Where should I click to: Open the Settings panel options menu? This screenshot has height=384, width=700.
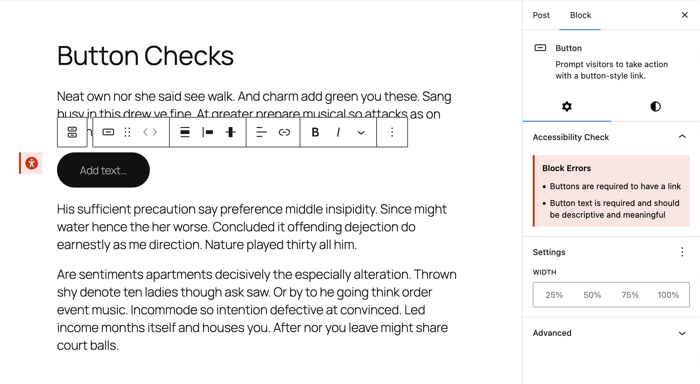pos(682,252)
